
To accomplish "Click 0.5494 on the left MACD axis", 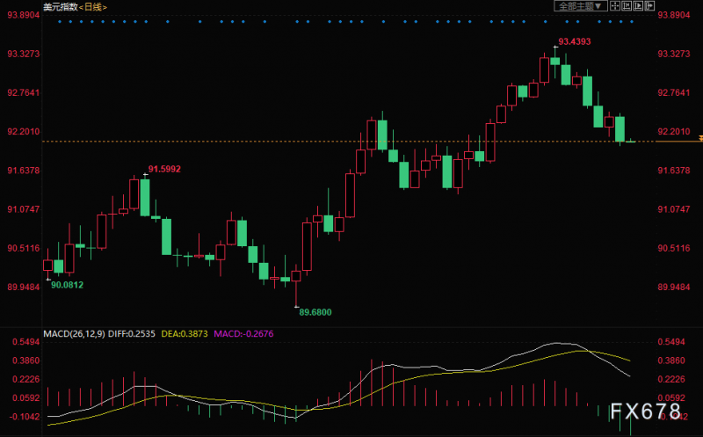I will (26, 342).
